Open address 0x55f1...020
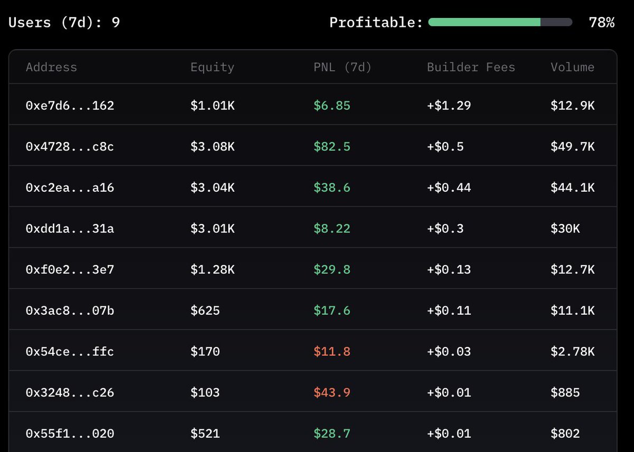This screenshot has height=452, width=634. 70,434
